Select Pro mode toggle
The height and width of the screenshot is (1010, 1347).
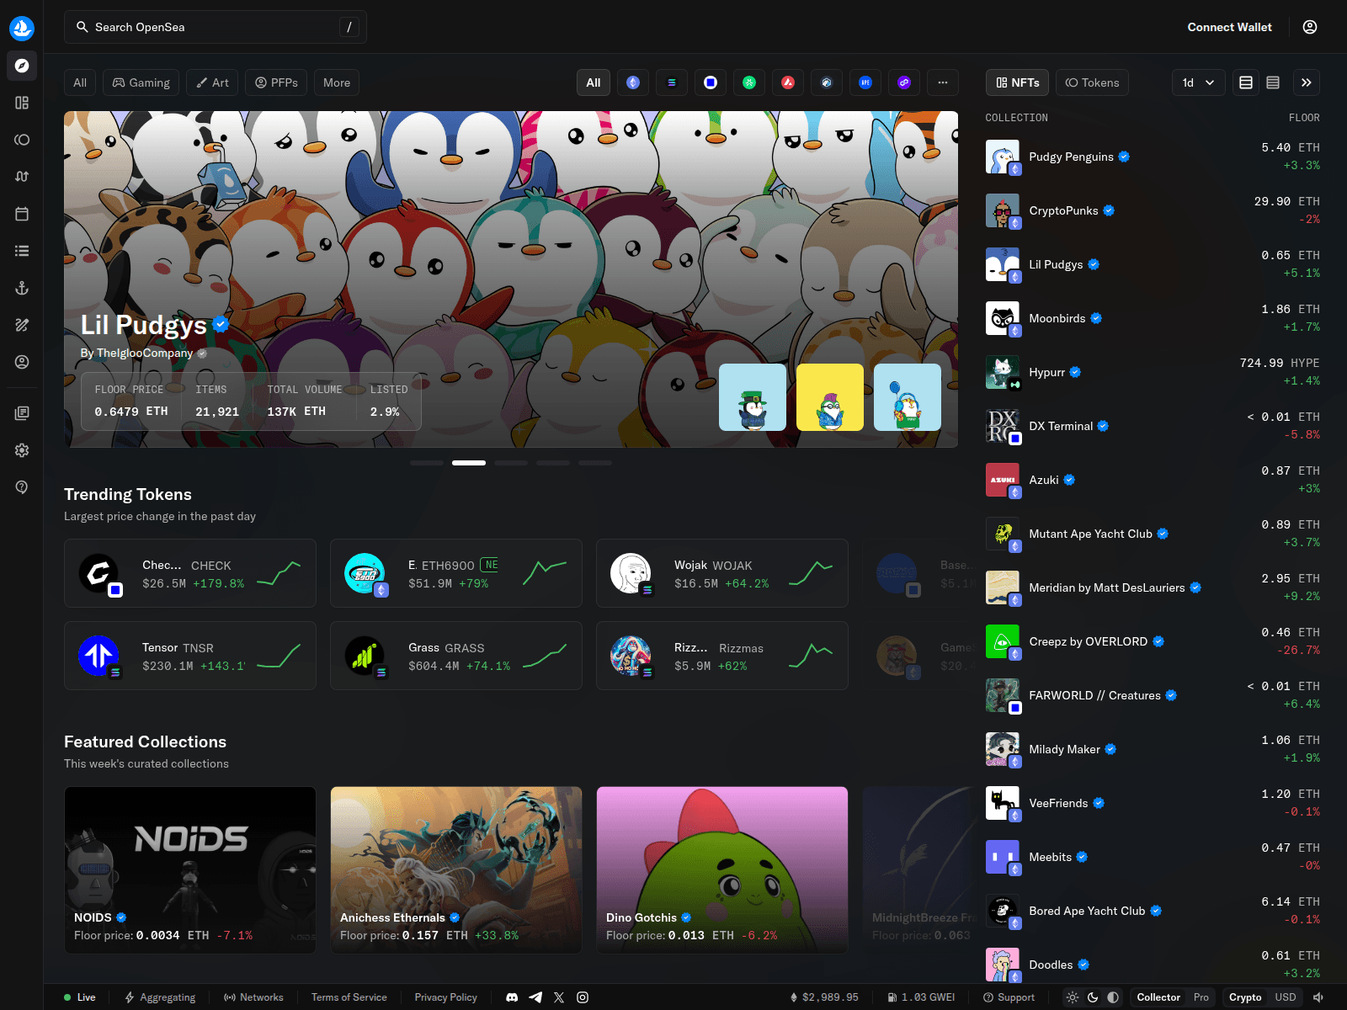click(1201, 997)
